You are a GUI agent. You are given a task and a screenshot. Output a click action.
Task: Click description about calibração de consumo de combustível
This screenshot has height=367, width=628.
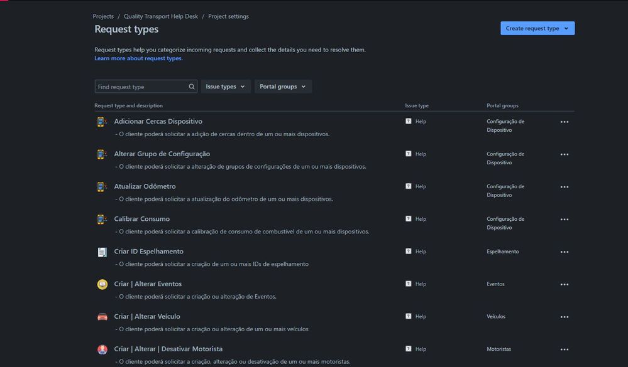pyautogui.click(x=242, y=231)
